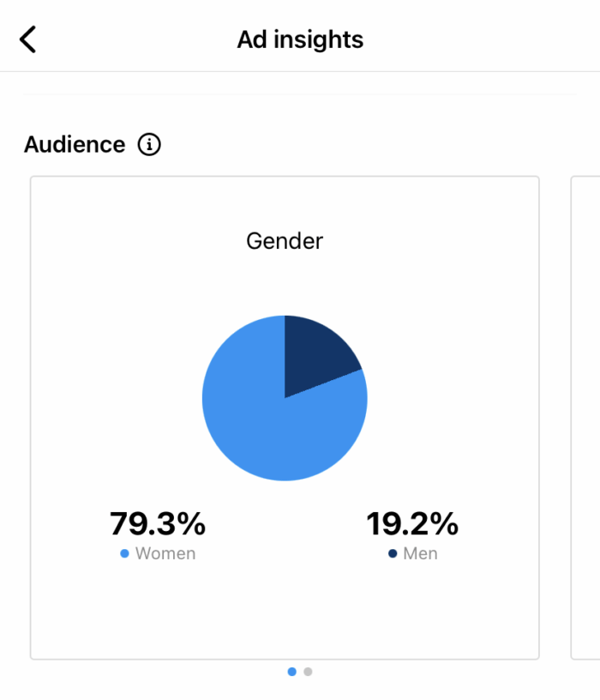
Task: Click the light blue Women legend dot
Action: pos(124,553)
